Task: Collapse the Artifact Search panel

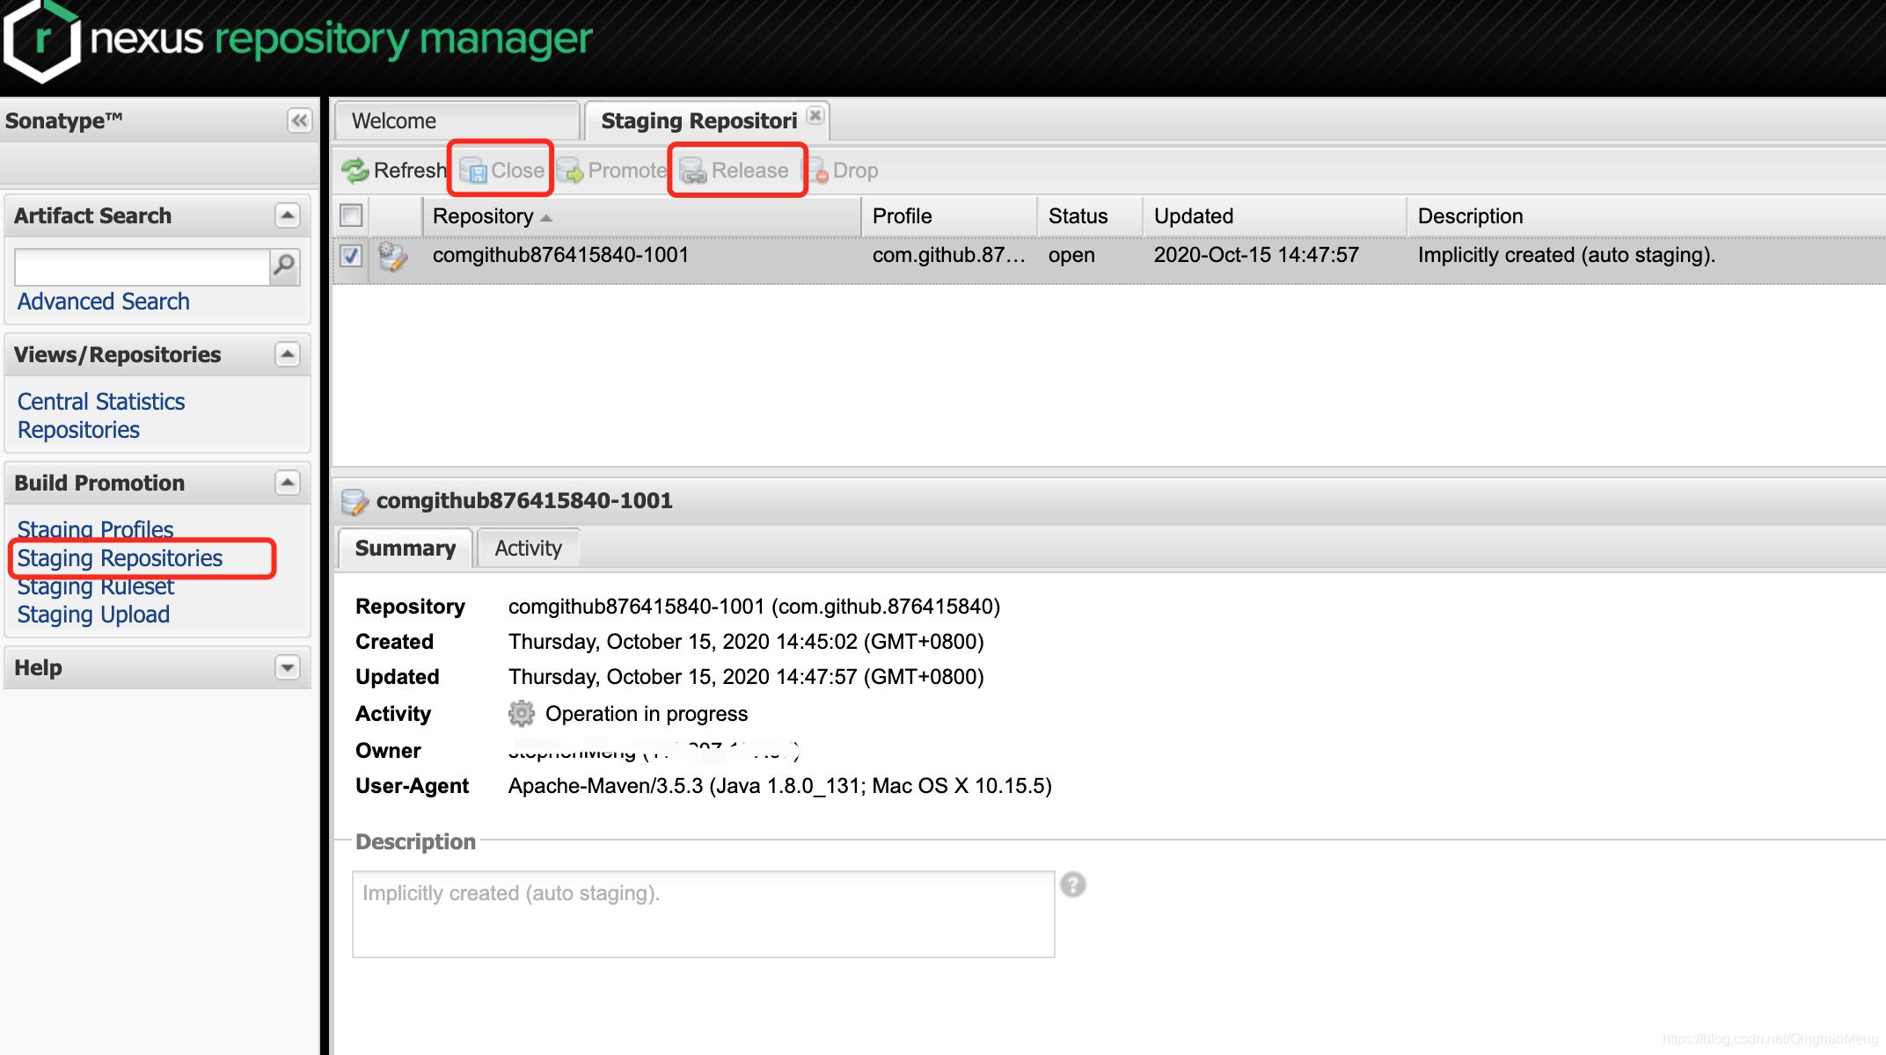Action: coord(287,215)
